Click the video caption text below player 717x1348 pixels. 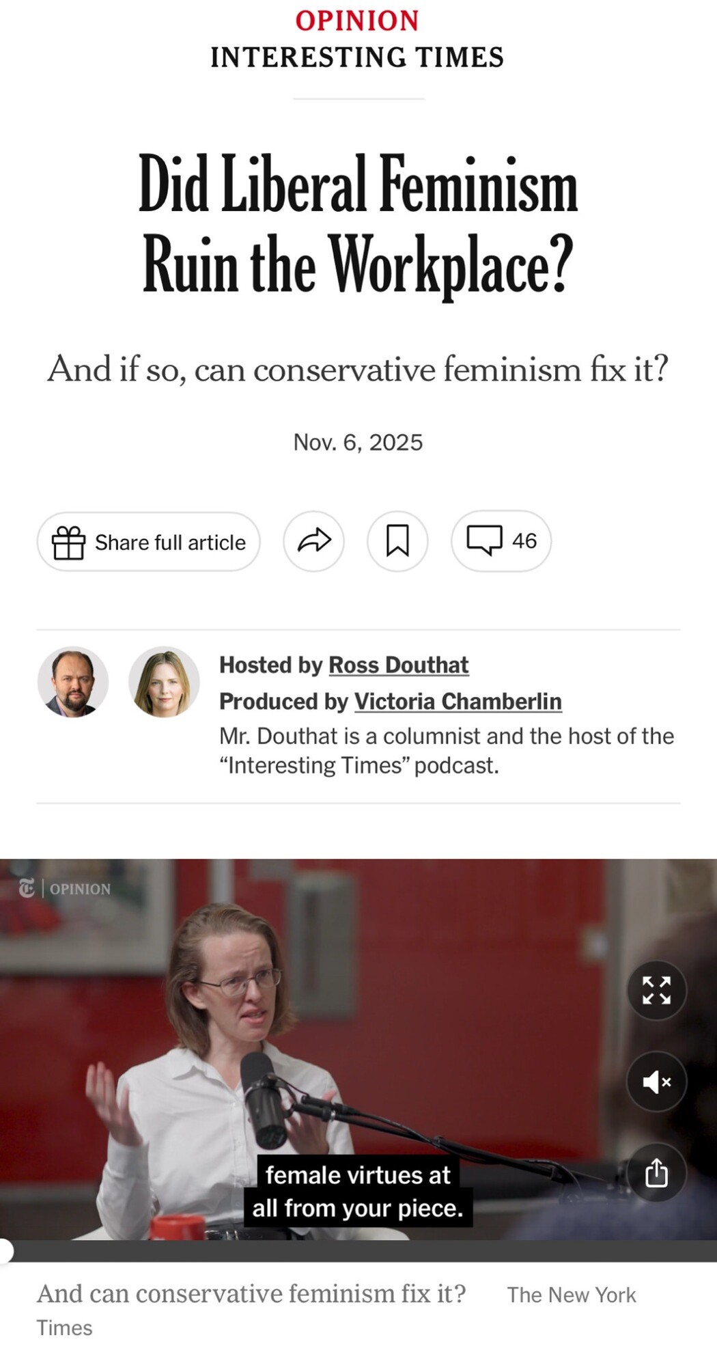pyautogui.click(x=251, y=1294)
